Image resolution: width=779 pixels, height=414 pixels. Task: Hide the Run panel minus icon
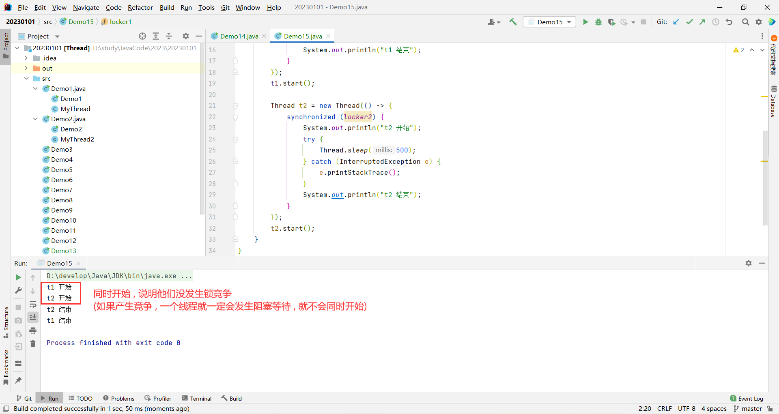click(x=762, y=263)
